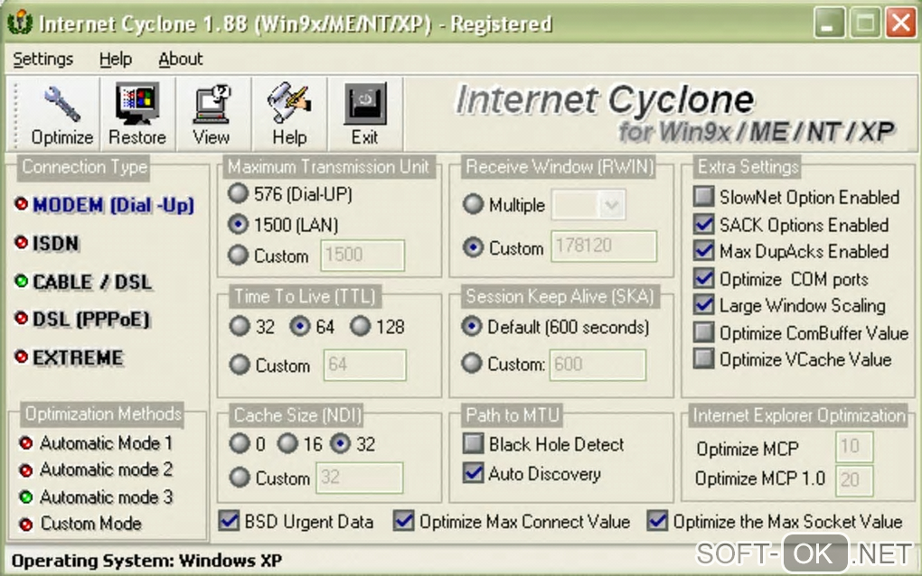Click the Help toolbar icon
The image size is (922, 576).
pos(288,103)
